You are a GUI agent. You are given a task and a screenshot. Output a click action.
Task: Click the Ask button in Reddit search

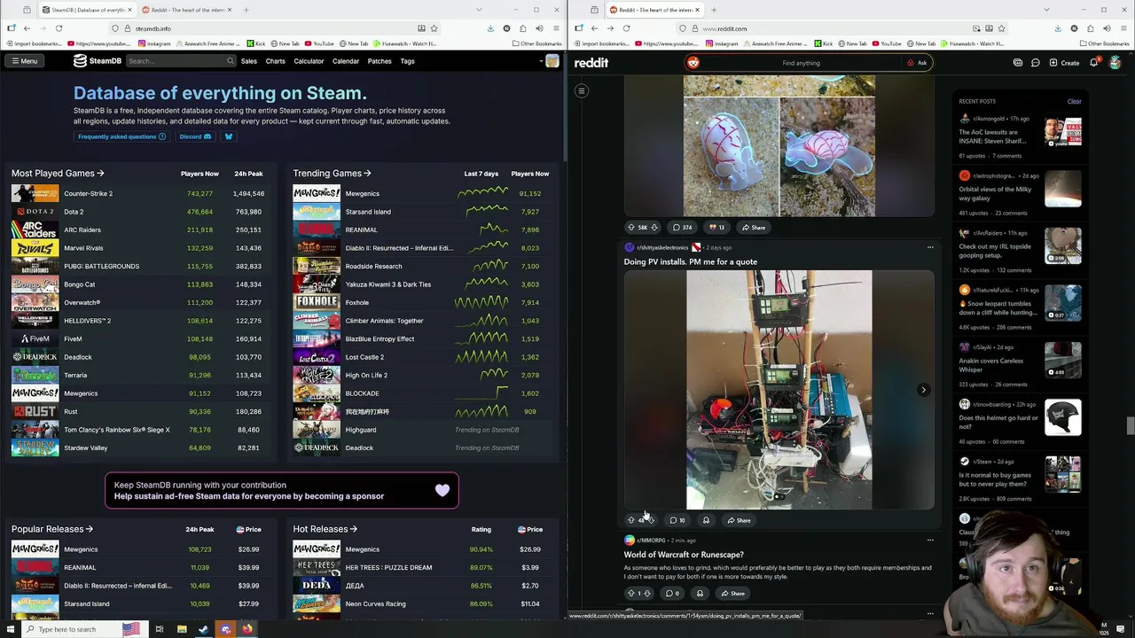[917, 63]
